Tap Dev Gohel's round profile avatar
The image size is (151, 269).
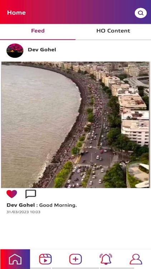click(x=15, y=51)
